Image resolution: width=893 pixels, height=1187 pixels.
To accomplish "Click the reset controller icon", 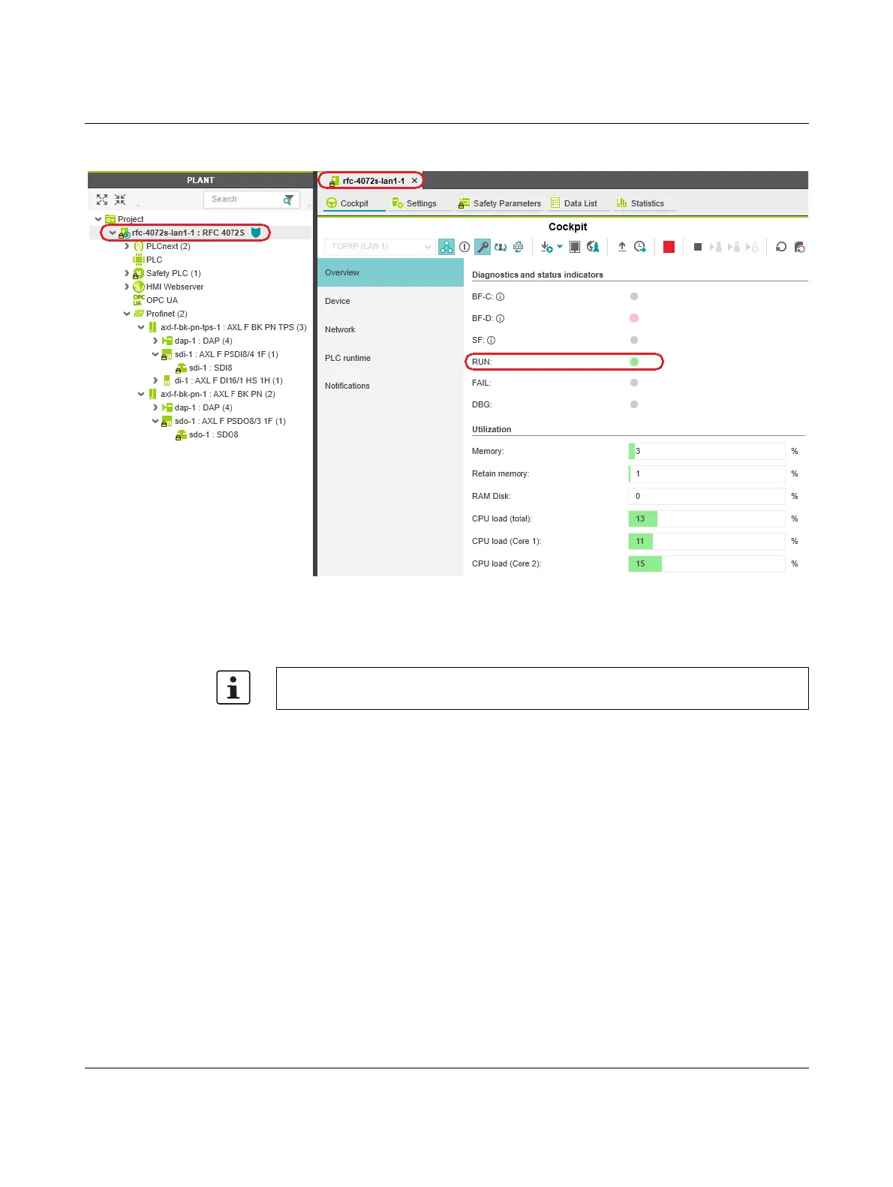I will (x=799, y=247).
